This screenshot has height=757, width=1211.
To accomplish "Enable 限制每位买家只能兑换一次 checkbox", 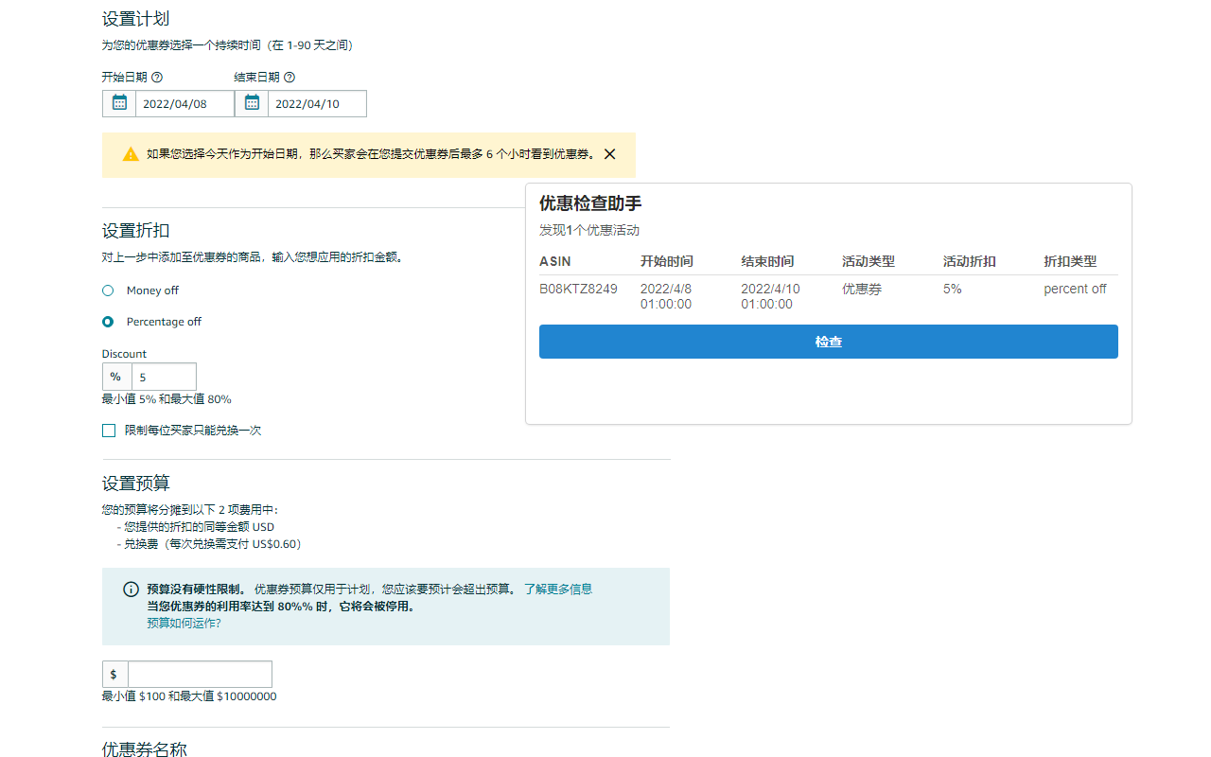I will pyautogui.click(x=109, y=430).
